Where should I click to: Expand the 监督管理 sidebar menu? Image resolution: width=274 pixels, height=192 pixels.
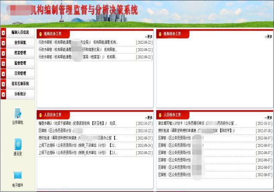tap(20, 63)
